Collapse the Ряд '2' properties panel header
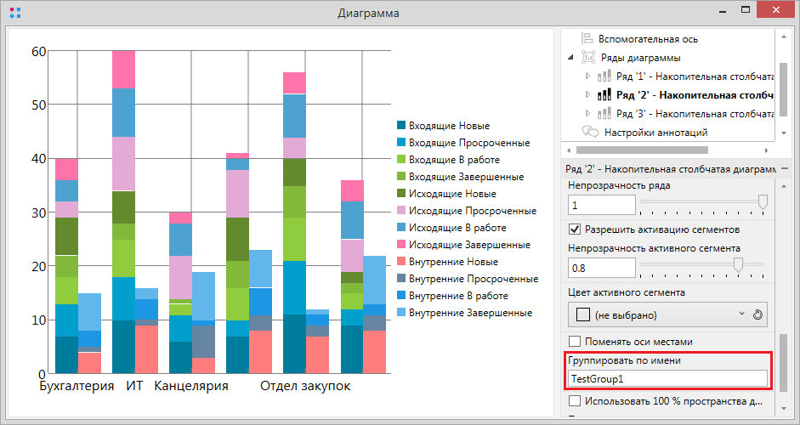The height and width of the screenshot is (425, 800). click(784, 168)
